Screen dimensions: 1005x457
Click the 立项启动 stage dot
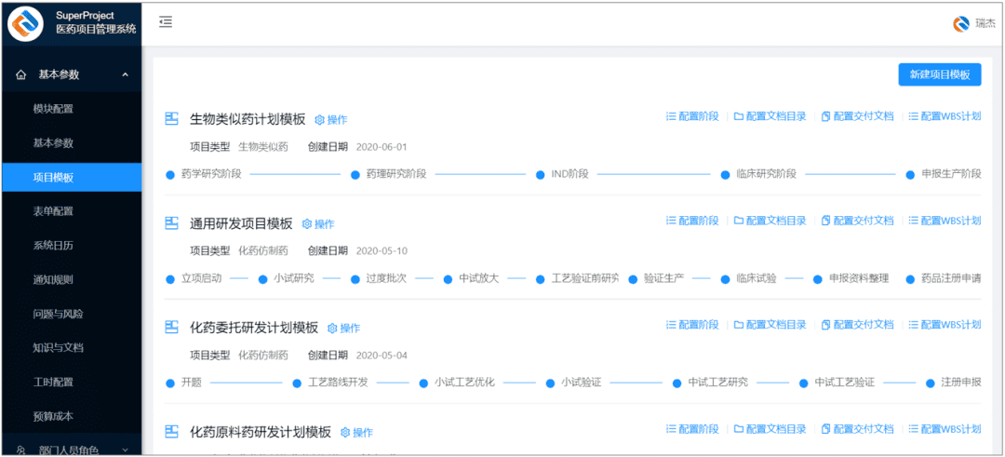click(170, 279)
